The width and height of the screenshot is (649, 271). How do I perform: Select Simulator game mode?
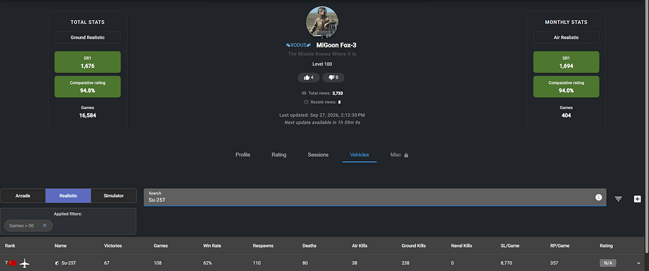pos(114,196)
